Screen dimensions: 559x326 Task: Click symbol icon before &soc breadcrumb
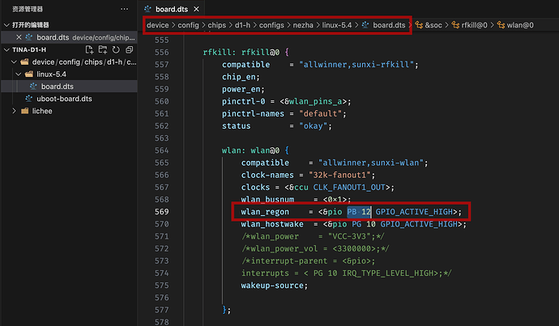click(x=419, y=25)
